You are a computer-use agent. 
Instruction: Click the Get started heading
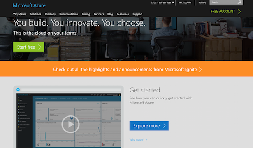tap(144, 90)
